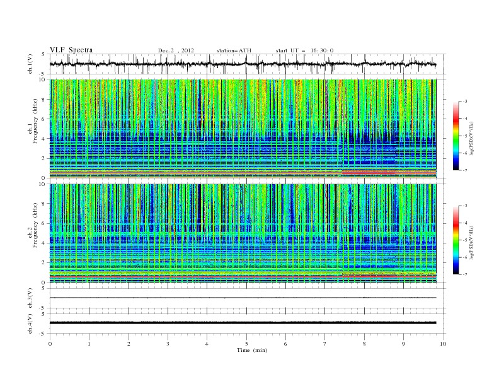Select the "ch.3(V)" axis label

30,298
